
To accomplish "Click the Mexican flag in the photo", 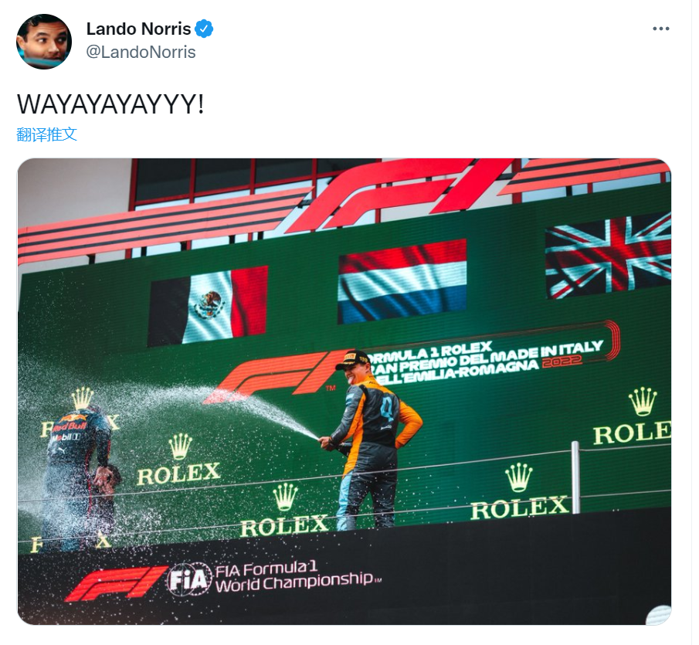I will click(x=209, y=306).
